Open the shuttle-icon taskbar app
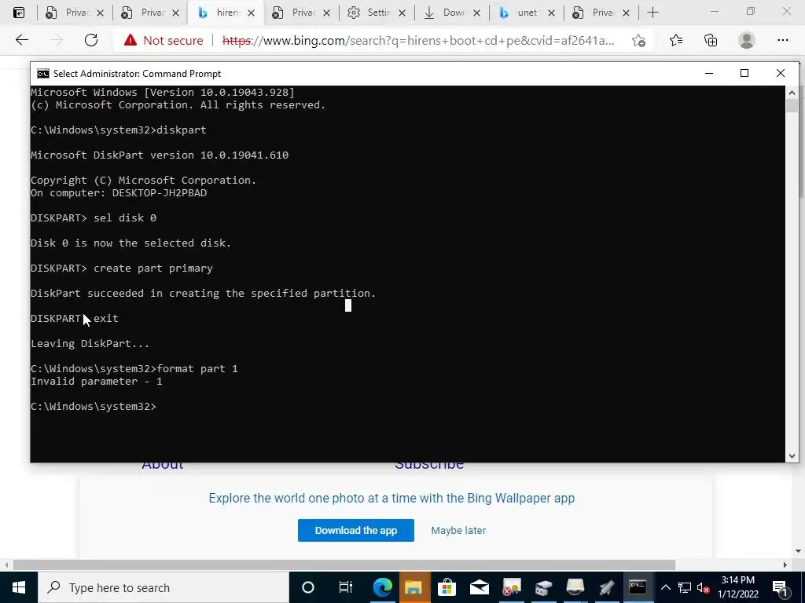The height and width of the screenshot is (603, 805). click(x=606, y=587)
